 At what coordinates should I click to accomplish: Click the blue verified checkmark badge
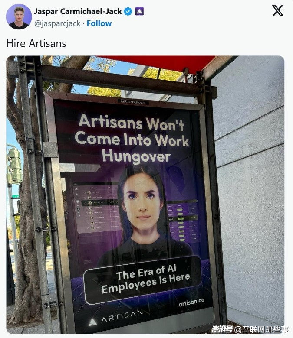click(128, 11)
